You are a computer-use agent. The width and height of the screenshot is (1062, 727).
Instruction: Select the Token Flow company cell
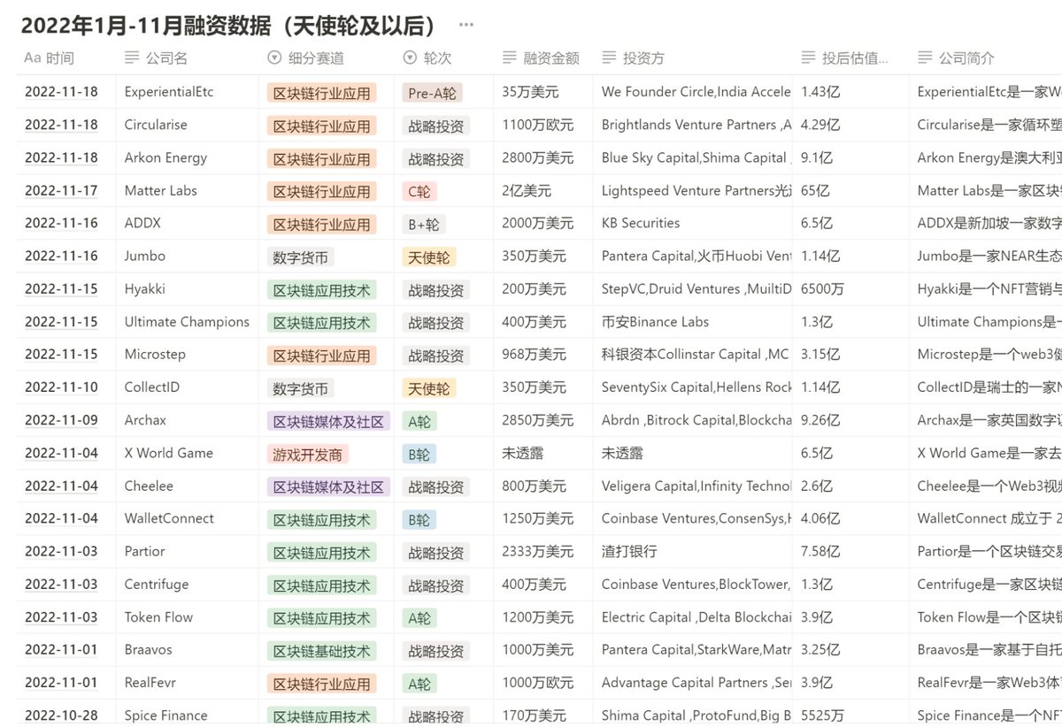pyautogui.click(x=158, y=616)
